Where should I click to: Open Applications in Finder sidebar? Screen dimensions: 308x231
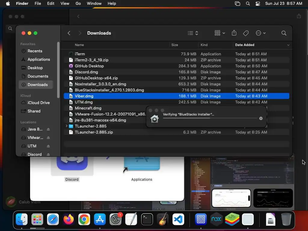pyautogui.click(x=36, y=59)
